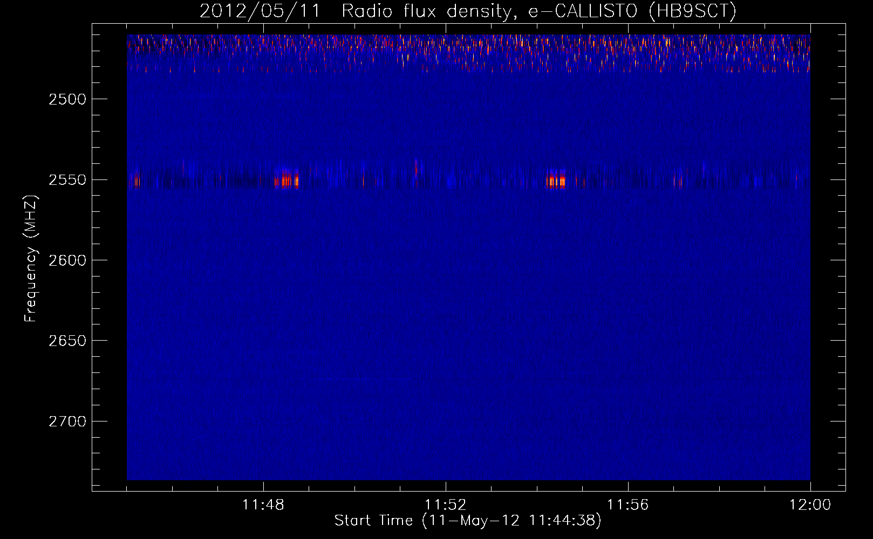This screenshot has height=539, width=873.
Task: Click the 'Start Time (11-May-12 11:44:38)' label
Action: point(468,521)
